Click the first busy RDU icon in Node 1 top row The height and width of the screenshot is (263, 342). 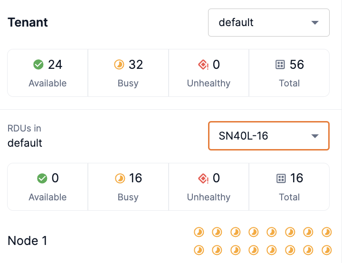[x=199, y=232]
